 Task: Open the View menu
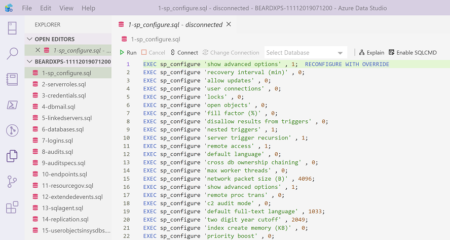tap(66, 8)
